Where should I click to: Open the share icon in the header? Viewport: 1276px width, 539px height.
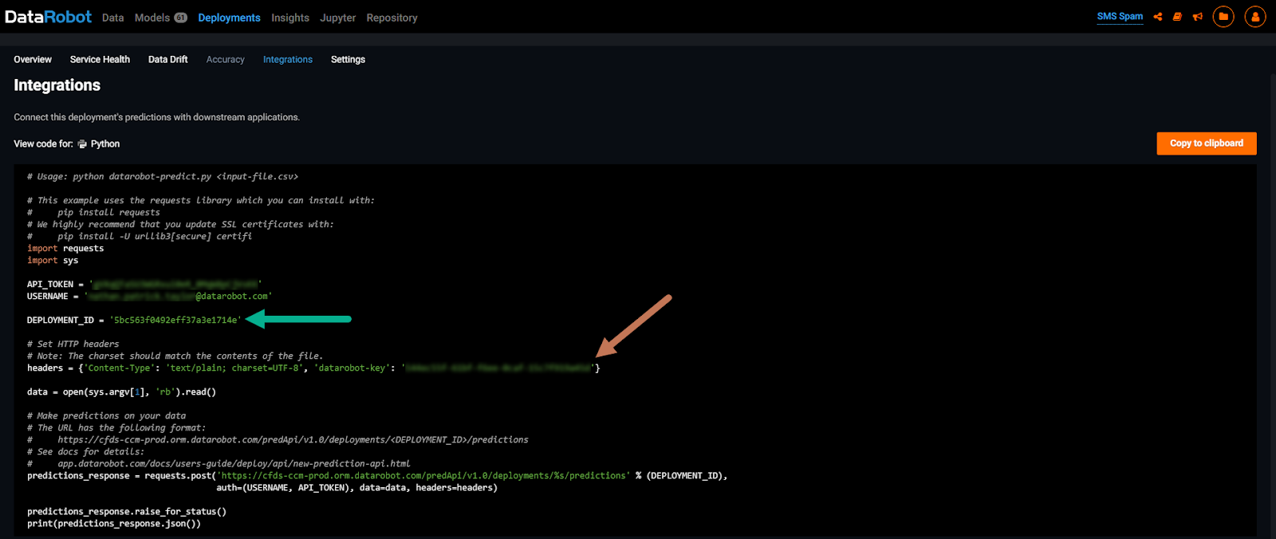(1158, 17)
